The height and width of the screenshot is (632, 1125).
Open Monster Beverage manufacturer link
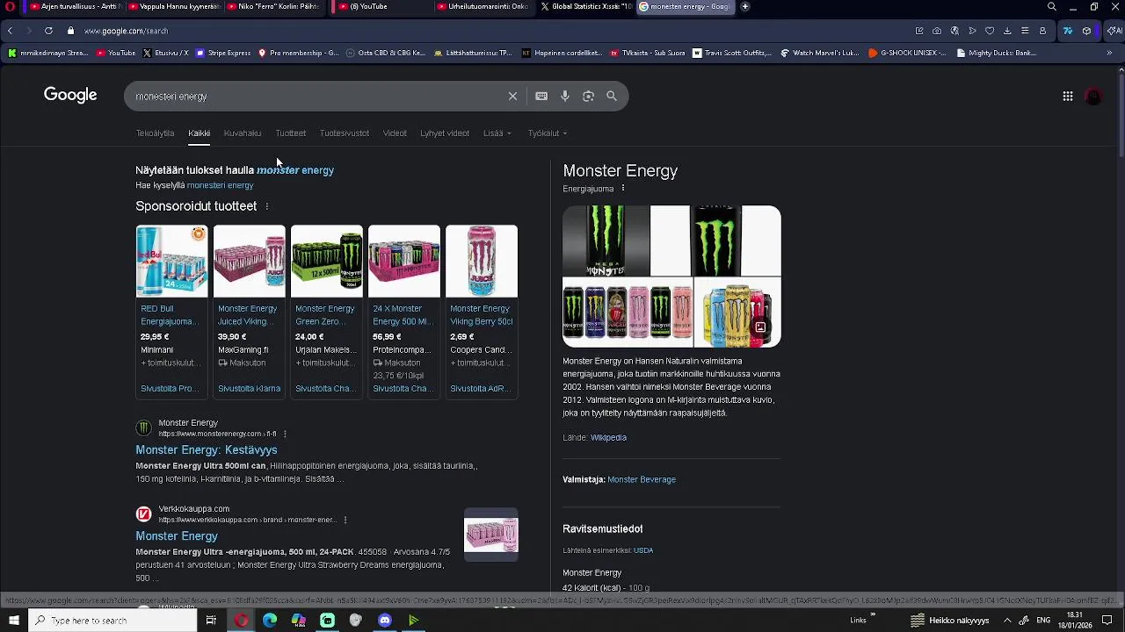[642, 480]
